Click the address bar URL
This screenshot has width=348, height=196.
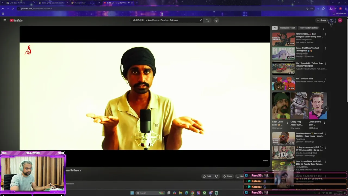tap(36, 8)
